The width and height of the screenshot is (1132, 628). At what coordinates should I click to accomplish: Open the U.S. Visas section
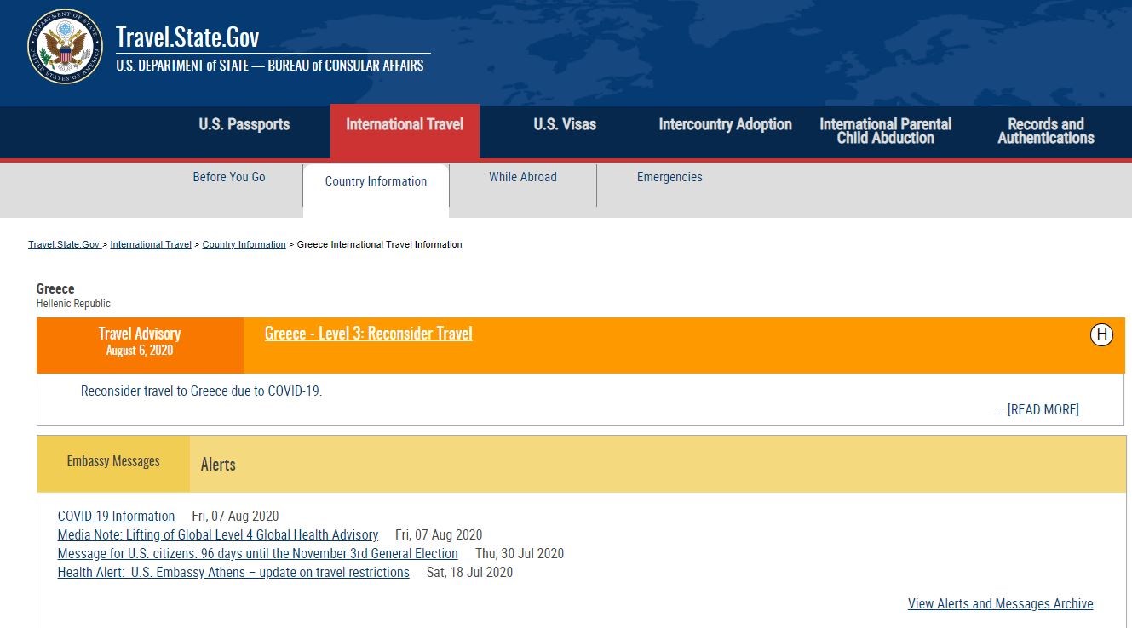(565, 125)
